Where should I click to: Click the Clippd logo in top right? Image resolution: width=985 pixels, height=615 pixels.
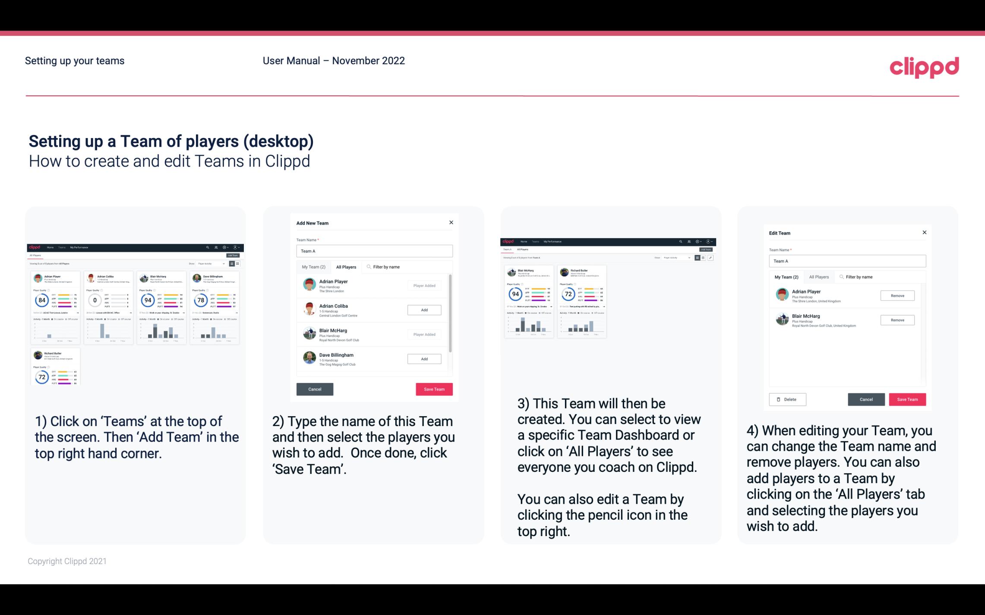click(x=924, y=66)
